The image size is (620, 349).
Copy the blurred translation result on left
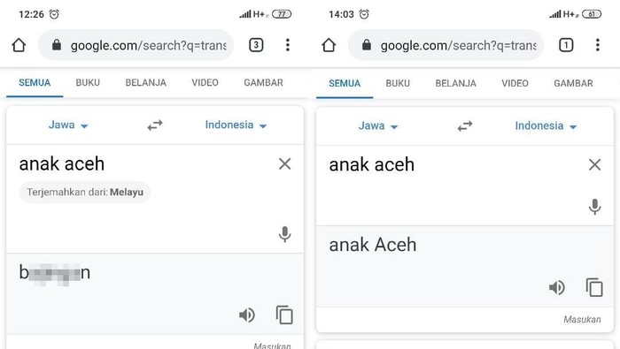pos(284,315)
